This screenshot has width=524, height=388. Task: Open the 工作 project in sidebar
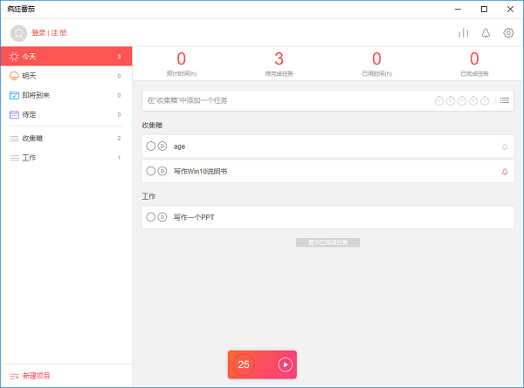(66, 158)
